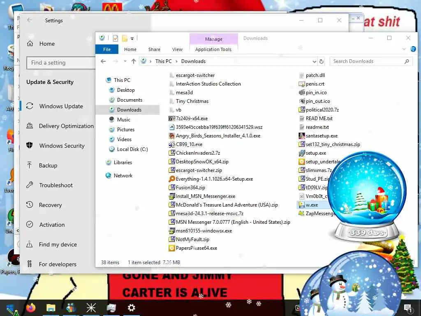
Task: Open the Share ribbon tab
Action: point(154,49)
